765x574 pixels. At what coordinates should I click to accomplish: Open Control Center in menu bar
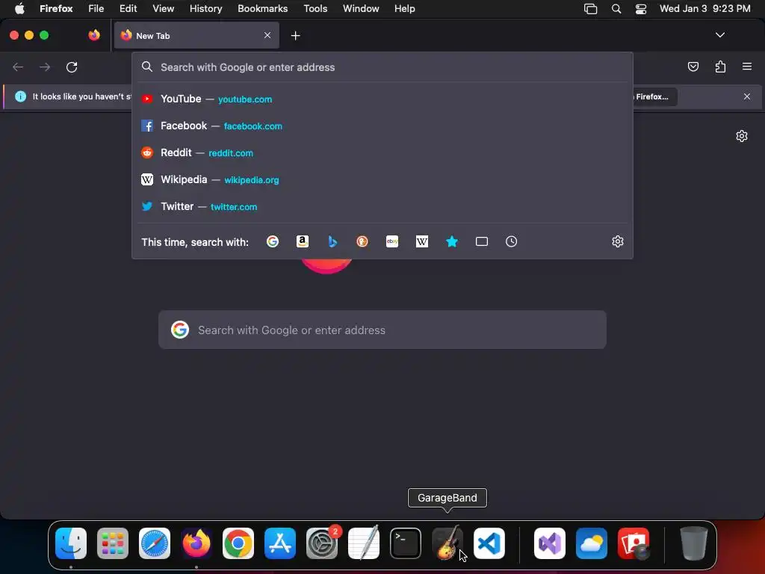pos(640,9)
